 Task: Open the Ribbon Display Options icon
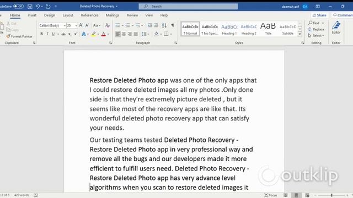pos(318,6)
